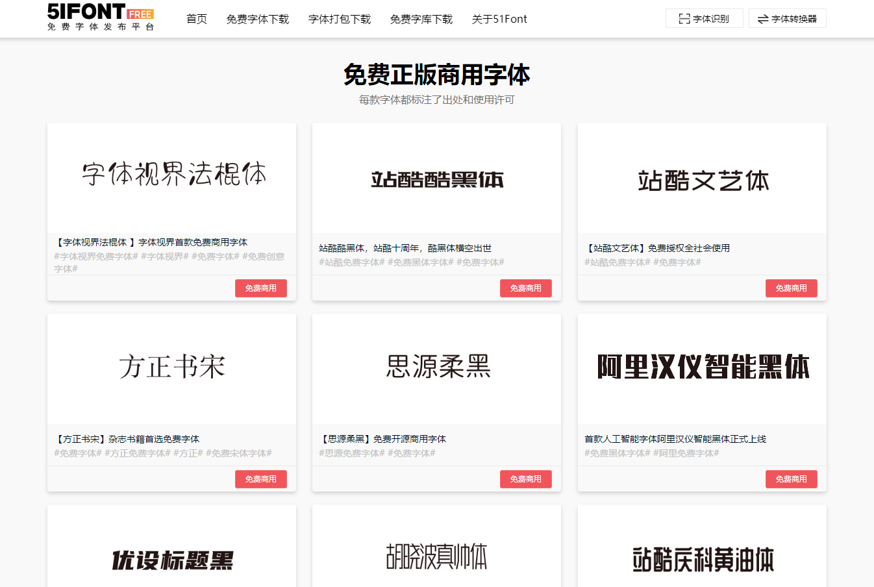
Task: Click the 字体识别 button
Action: (704, 19)
